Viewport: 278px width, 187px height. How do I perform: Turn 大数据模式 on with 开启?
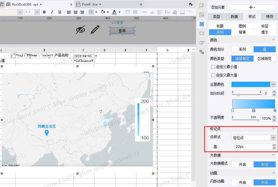pyautogui.click(x=242, y=164)
